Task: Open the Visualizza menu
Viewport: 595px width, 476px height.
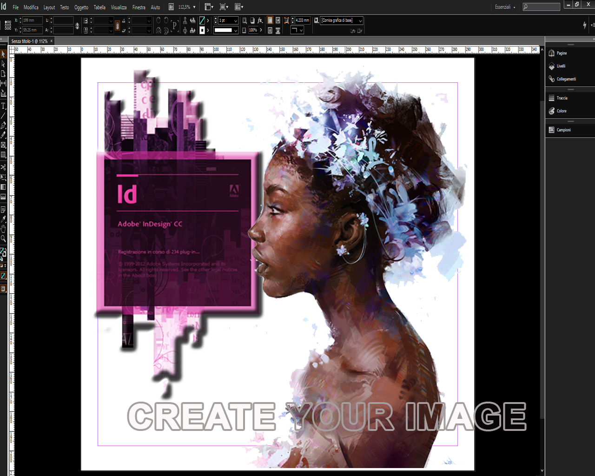Action: pos(119,7)
